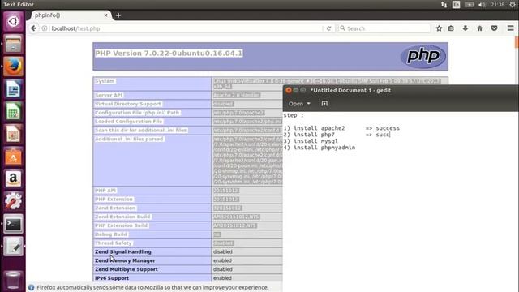Open new Firefox tab with plus

[118, 15]
